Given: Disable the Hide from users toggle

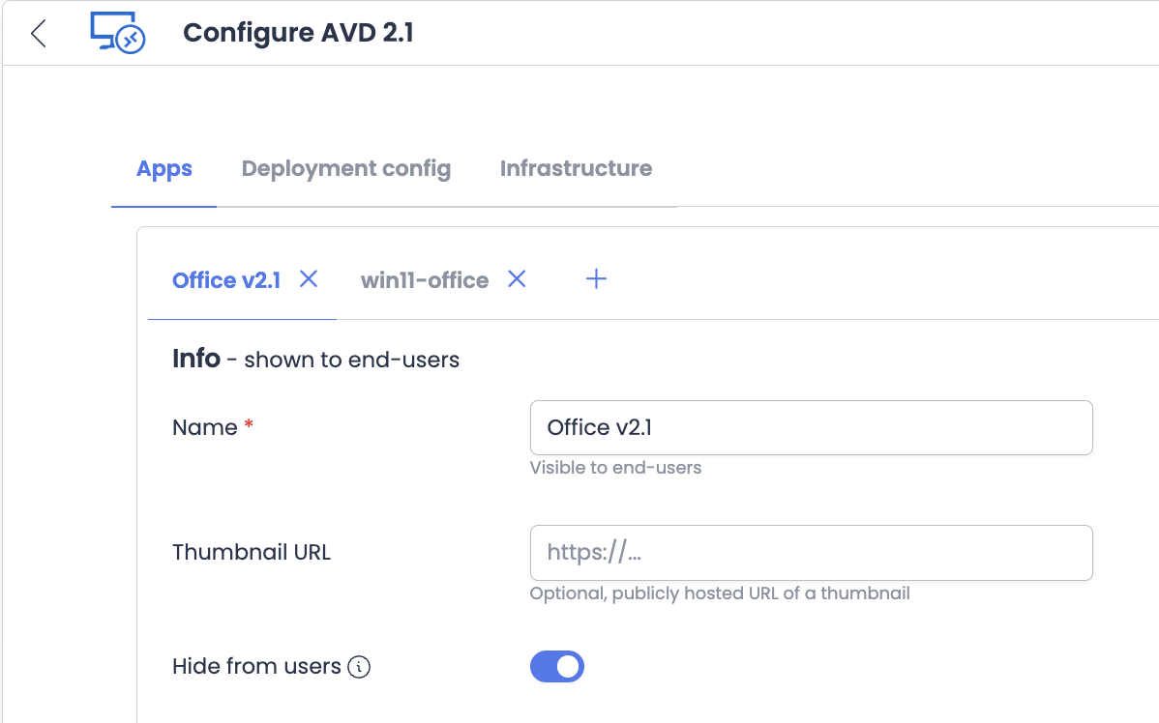Looking at the screenshot, I should coord(557,667).
